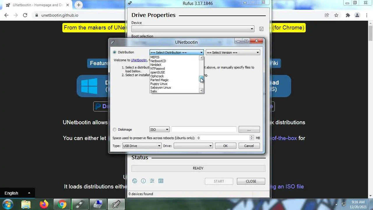373x210 pixels.
Task: Choose NimbleX from distribution list
Action: [174, 65]
